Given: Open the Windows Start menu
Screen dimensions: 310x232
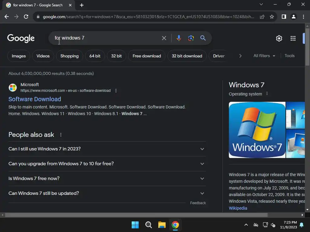Looking at the screenshot, I should tap(135, 225).
